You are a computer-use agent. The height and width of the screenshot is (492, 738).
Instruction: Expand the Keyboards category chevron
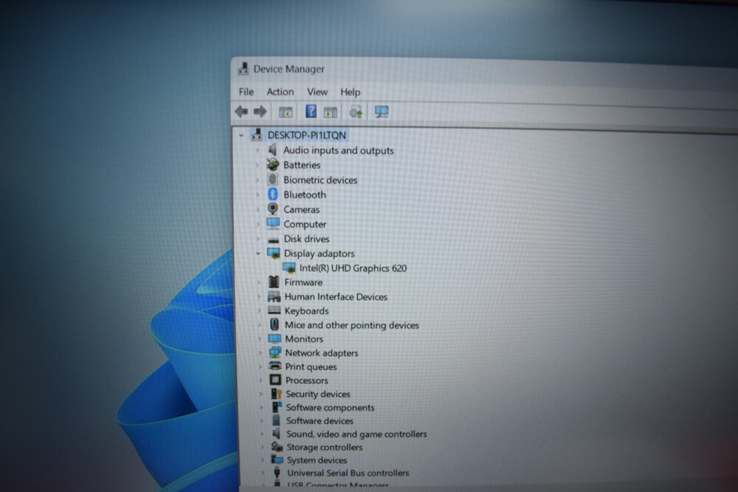click(x=259, y=311)
